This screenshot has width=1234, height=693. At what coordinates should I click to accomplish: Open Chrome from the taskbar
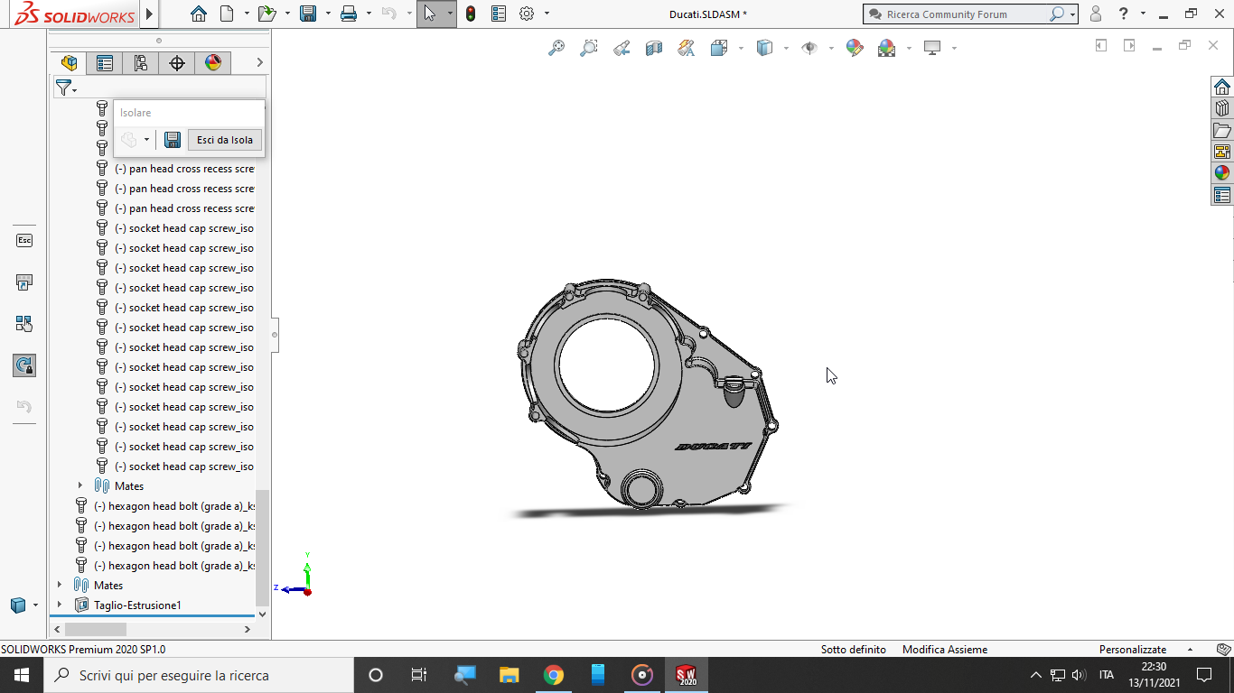pos(554,675)
